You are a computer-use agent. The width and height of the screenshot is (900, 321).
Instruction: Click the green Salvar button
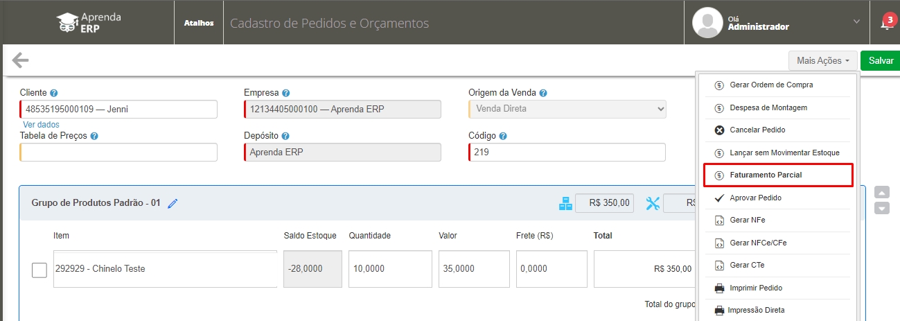(x=881, y=61)
